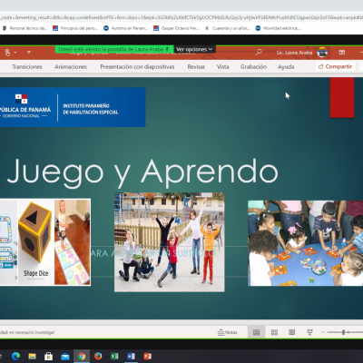363x363 pixels.
Task: Open Firefox from taskbar
Action: tap(98, 356)
